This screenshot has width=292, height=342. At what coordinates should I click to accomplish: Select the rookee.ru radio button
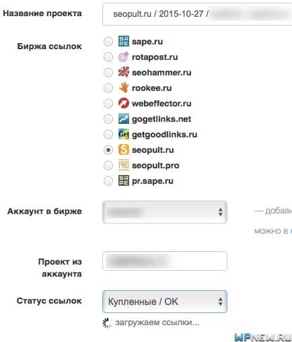pos(108,88)
